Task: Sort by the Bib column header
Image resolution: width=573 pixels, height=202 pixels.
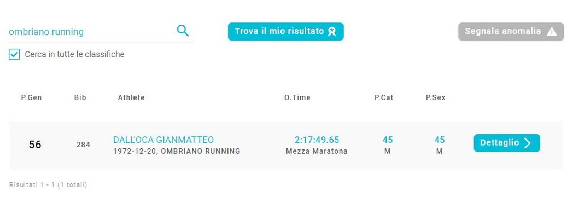Action: (x=80, y=97)
